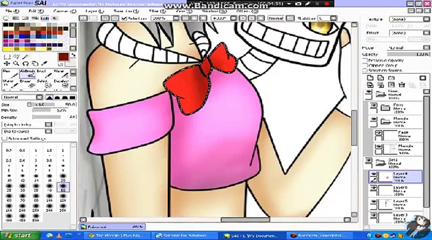Select the Lasso tool
Screen dimensions: 432x240
pos(16,57)
